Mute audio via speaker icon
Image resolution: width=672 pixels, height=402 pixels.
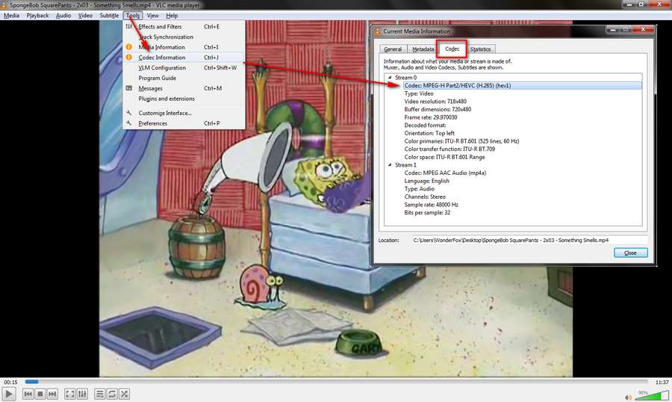point(628,398)
